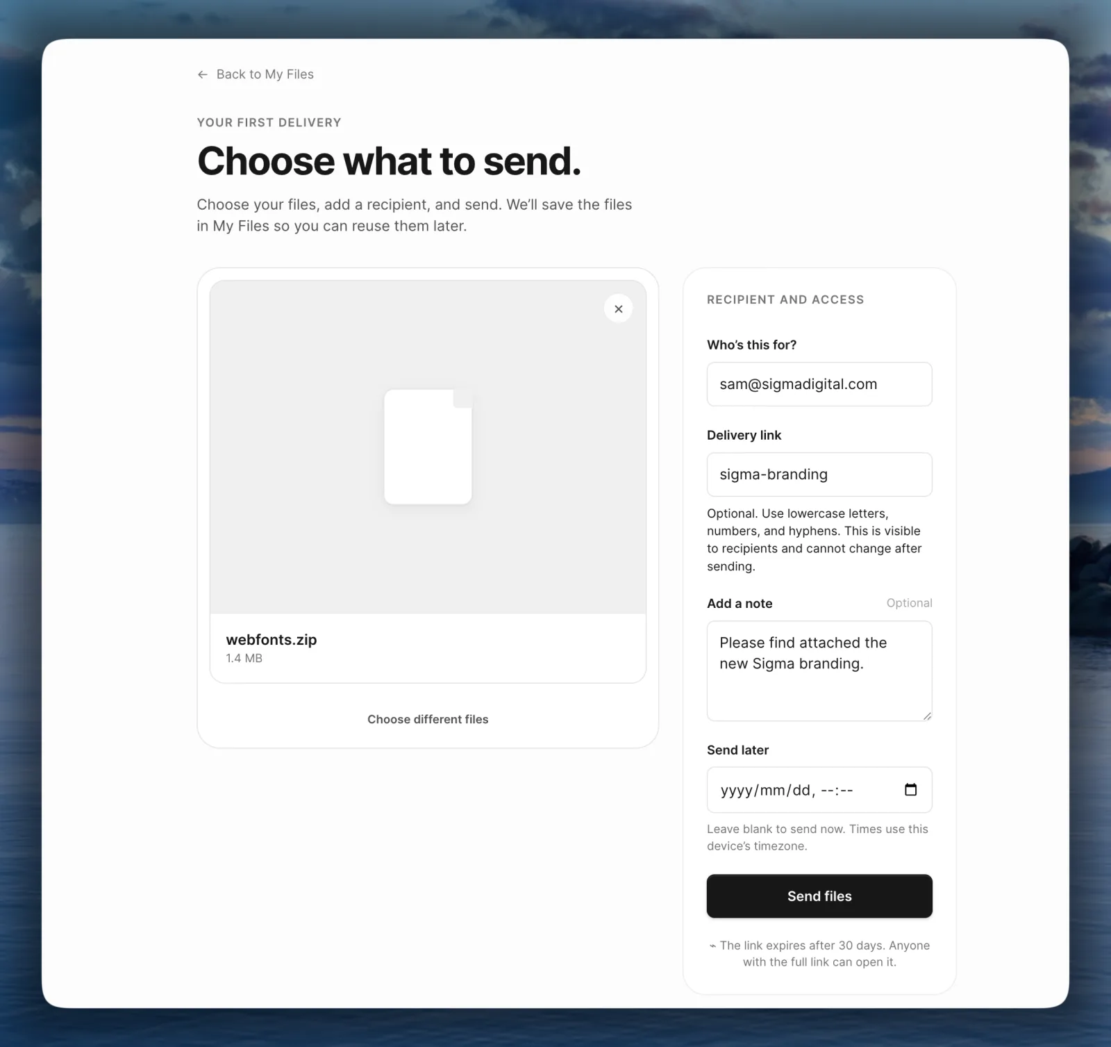Click the Delivery link input field

click(819, 475)
